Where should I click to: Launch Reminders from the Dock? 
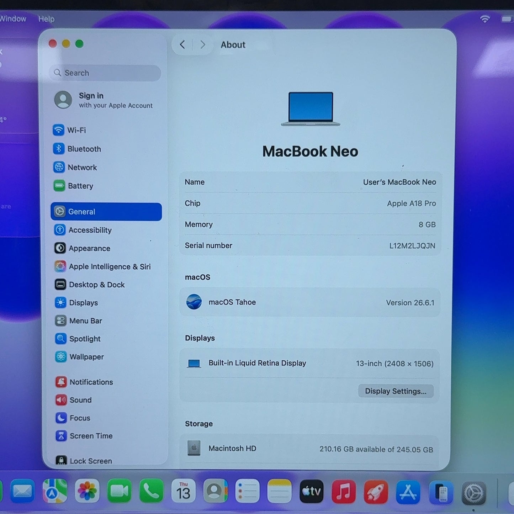click(x=247, y=491)
